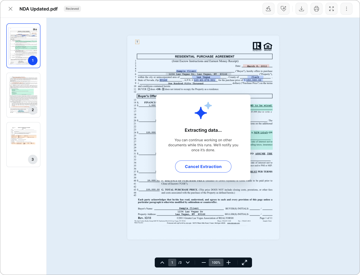The image size is (360, 275).
Task: Cancel the data extraction
Action: pyautogui.click(x=203, y=166)
